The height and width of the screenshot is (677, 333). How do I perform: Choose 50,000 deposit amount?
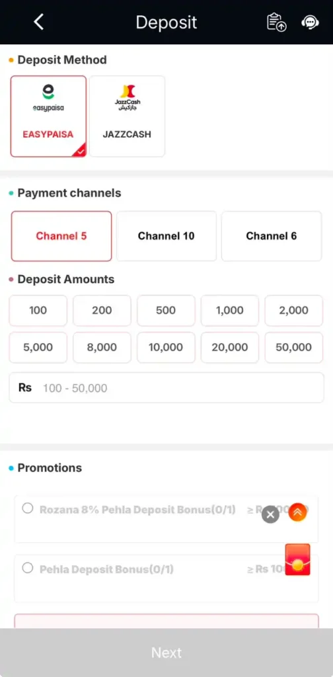coord(294,348)
